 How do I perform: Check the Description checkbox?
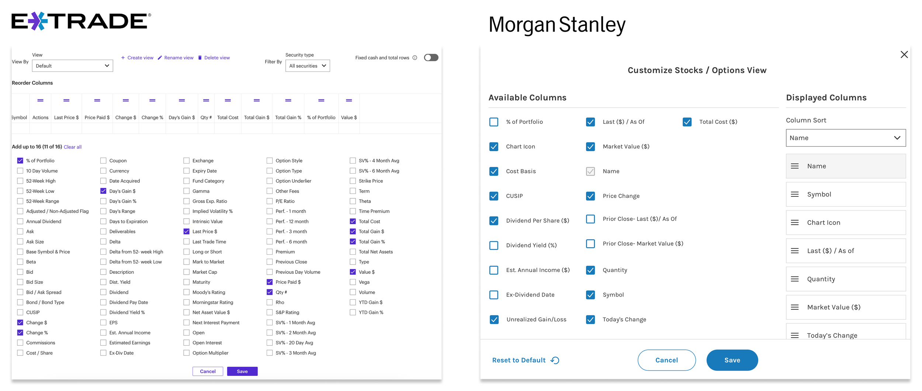(x=103, y=272)
